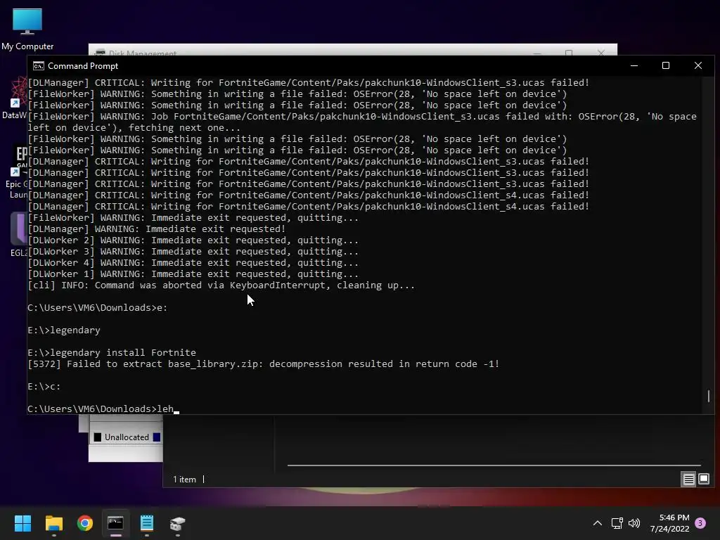
Task: Click the 'legendary install Fortnite' command line
Action: pyautogui.click(x=112, y=353)
